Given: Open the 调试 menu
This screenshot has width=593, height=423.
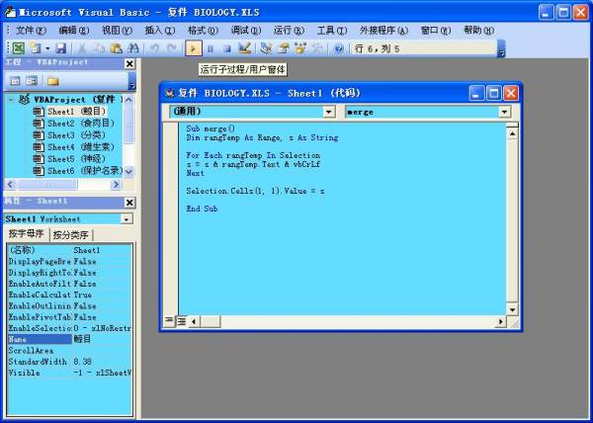Looking at the screenshot, I should click(x=246, y=31).
